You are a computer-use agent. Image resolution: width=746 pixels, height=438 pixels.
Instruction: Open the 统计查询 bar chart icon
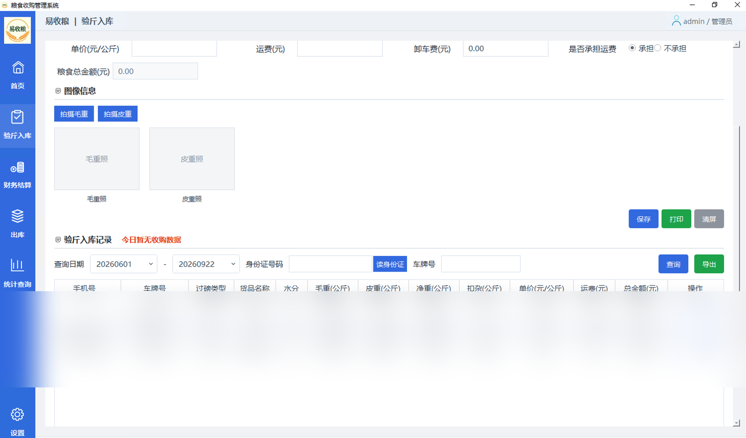coord(18,265)
